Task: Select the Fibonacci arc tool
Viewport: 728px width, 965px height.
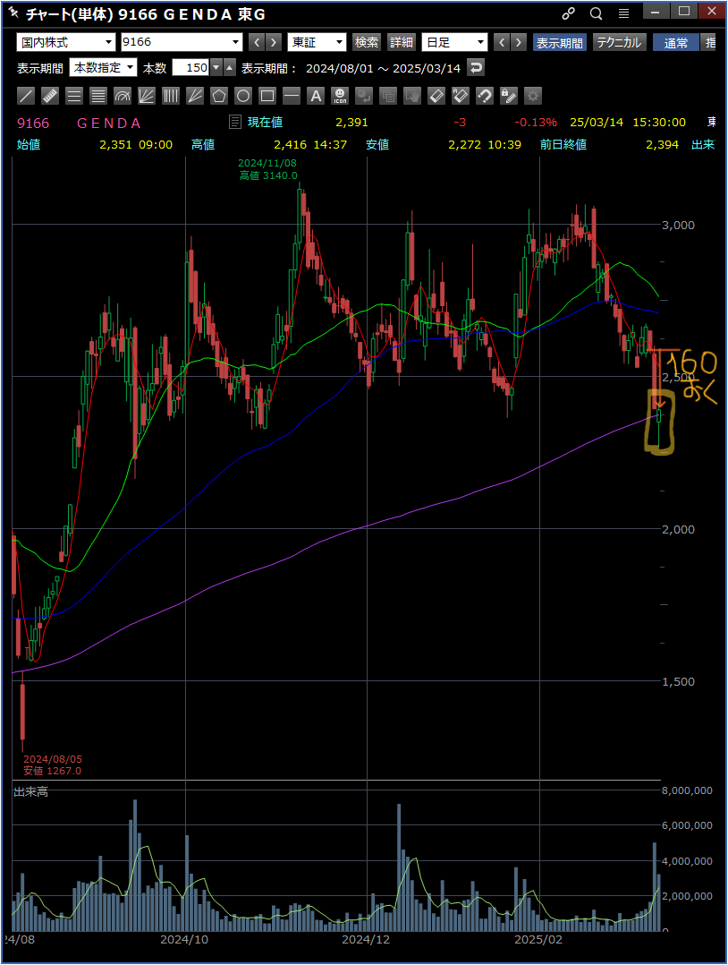Action: tap(123, 96)
